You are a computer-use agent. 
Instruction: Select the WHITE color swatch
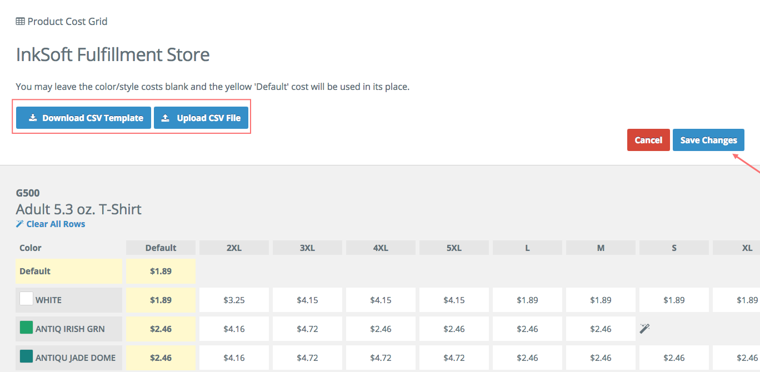[x=26, y=298]
